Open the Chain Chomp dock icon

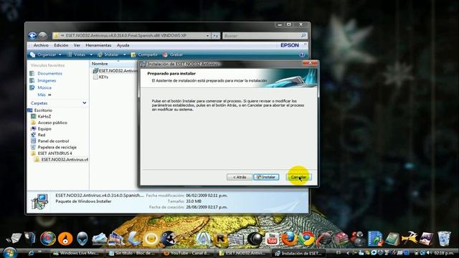pyautogui.click(x=169, y=239)
